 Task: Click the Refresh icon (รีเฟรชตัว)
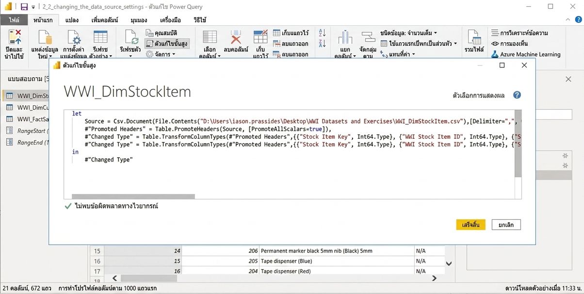click(131, 38)
